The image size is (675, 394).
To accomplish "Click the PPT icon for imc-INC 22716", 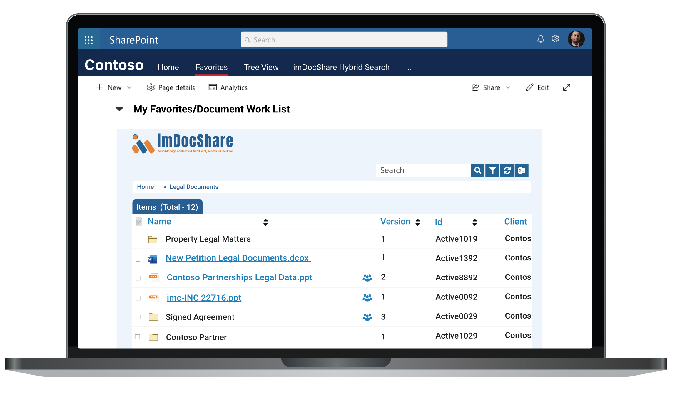I will [153, 298].
